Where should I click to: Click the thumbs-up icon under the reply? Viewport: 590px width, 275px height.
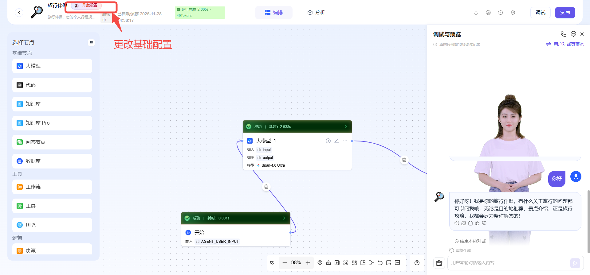pos(477,223)
